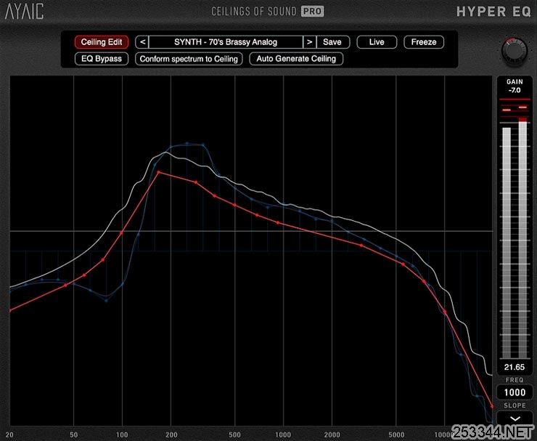
Task: Click the 200 frequency axis label
Action: [x=171, y=435]
